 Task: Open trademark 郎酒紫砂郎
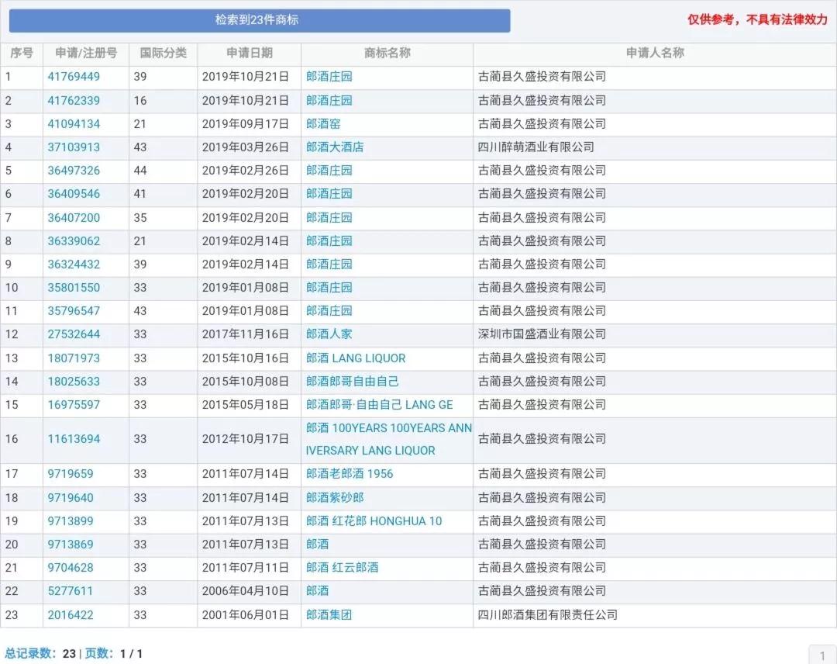pos(335,497)
